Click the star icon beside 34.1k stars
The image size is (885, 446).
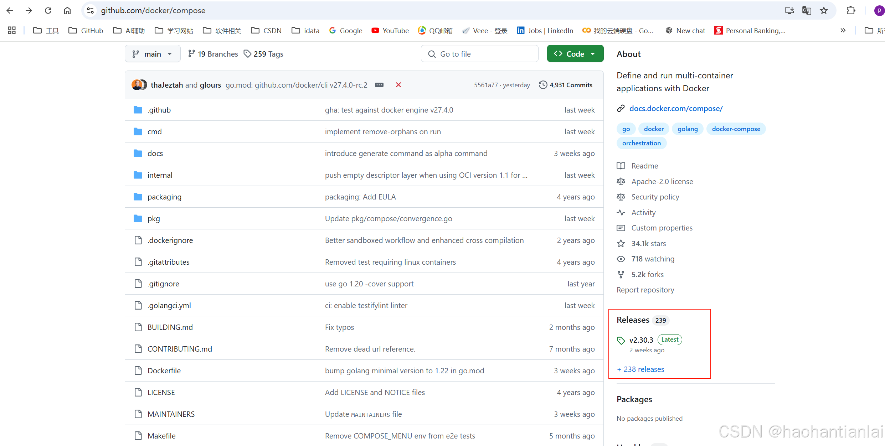click(621, 243)
